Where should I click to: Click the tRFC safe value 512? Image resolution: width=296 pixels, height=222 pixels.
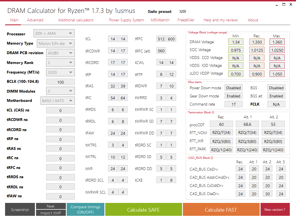161,39
